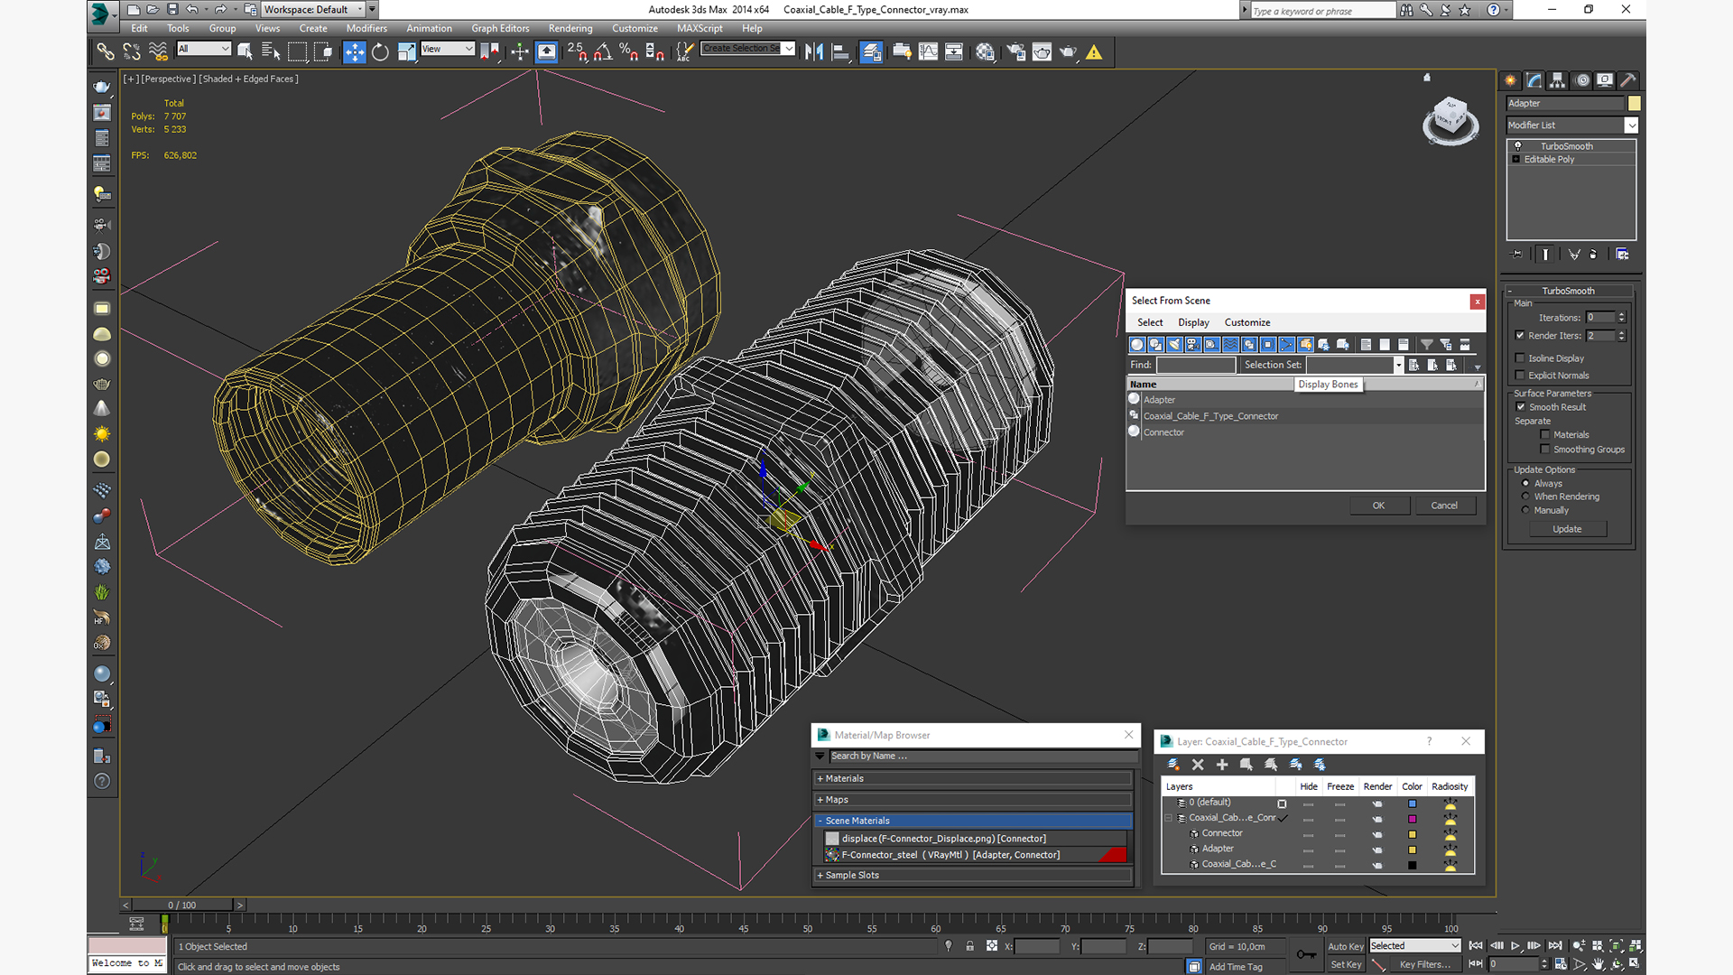Viewport: 1733px width, 975px height.
Task: Open Customize menu in Select From Scene
Action: click(1247, 322)
